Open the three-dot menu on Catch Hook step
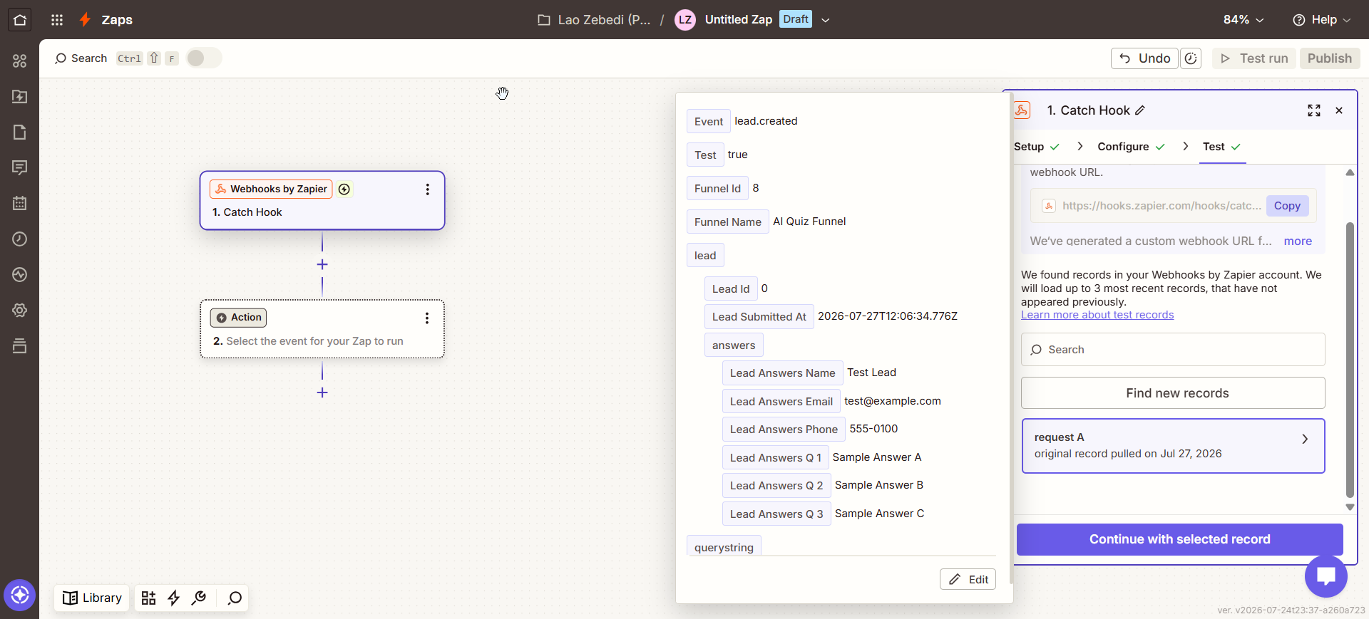Screen dimensions: 1369x619 pyautogui.click(x=427, y=189)
